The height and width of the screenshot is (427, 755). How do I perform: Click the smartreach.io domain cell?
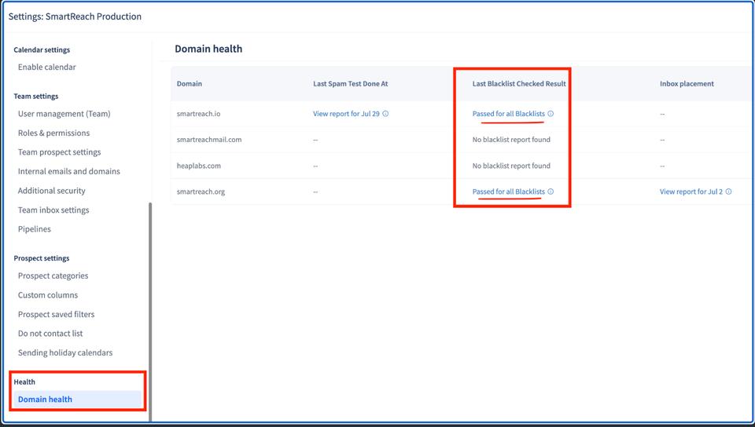point(198,114)
